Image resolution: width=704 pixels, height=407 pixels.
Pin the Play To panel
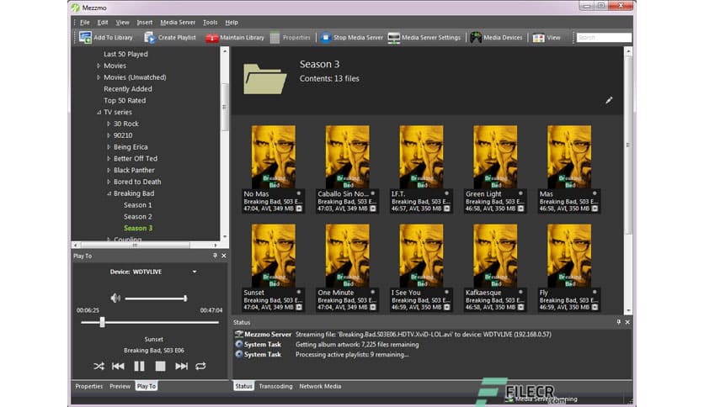(215, 256)
